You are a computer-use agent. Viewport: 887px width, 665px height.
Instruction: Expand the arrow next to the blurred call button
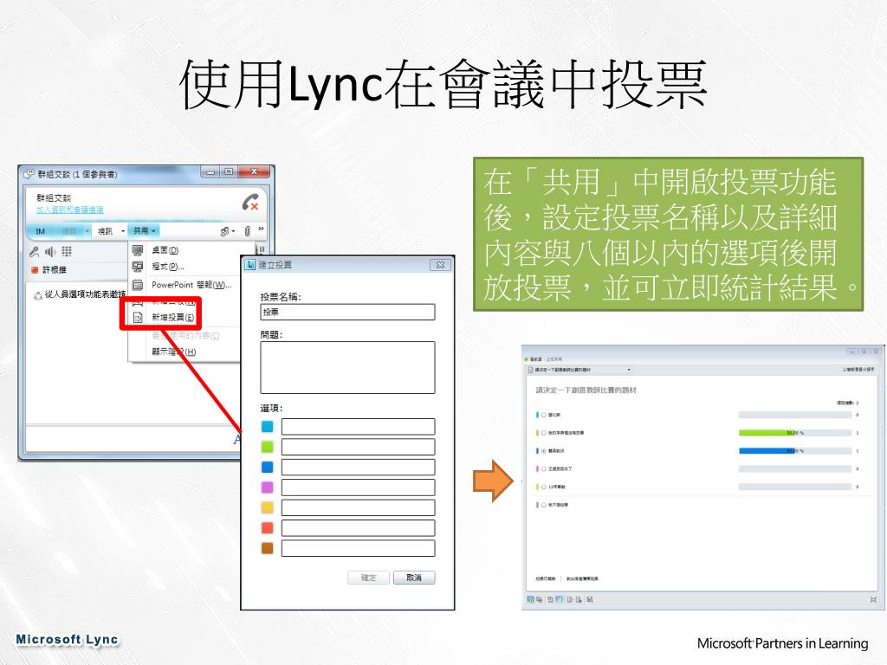point(87,231)
